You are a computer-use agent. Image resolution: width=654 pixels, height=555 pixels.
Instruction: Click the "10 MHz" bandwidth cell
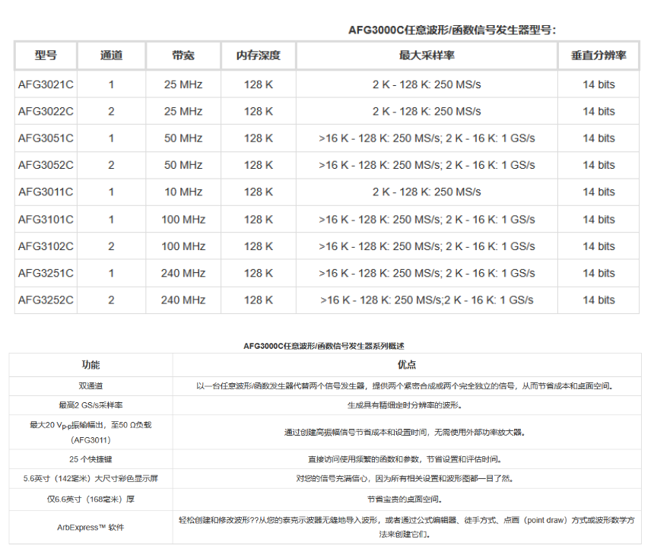183,192
